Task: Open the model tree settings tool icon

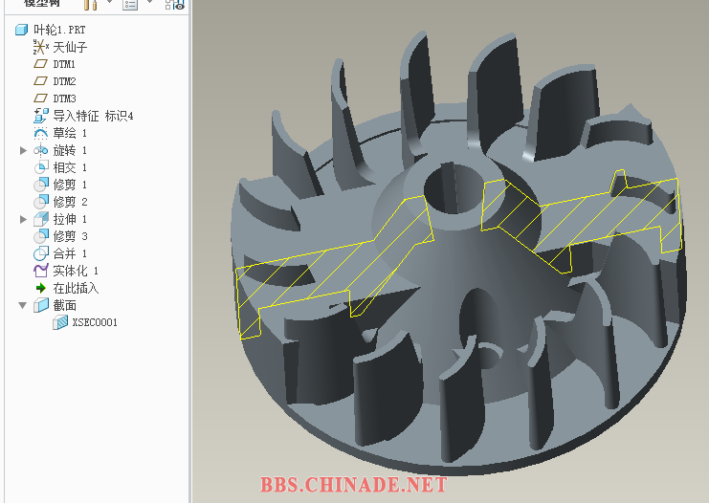Action: tap(91, 4)
